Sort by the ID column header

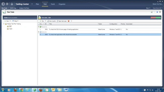[x=47, y=24]
